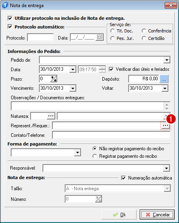Open the Protocolo date calendar picker icon
This screenshot has height=223, width=179.
[x=100, y=37]
